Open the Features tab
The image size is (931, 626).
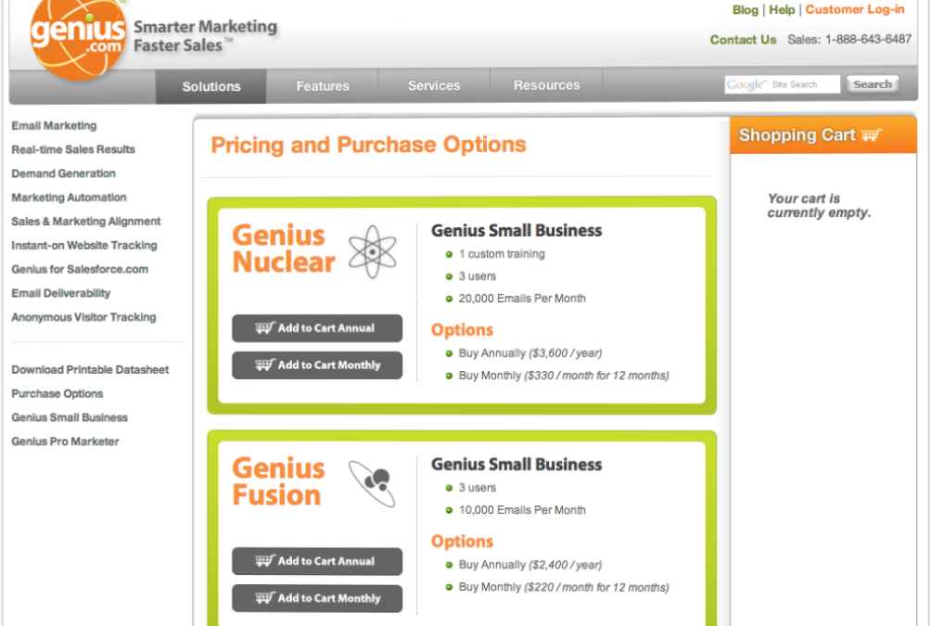coord(323,86)
